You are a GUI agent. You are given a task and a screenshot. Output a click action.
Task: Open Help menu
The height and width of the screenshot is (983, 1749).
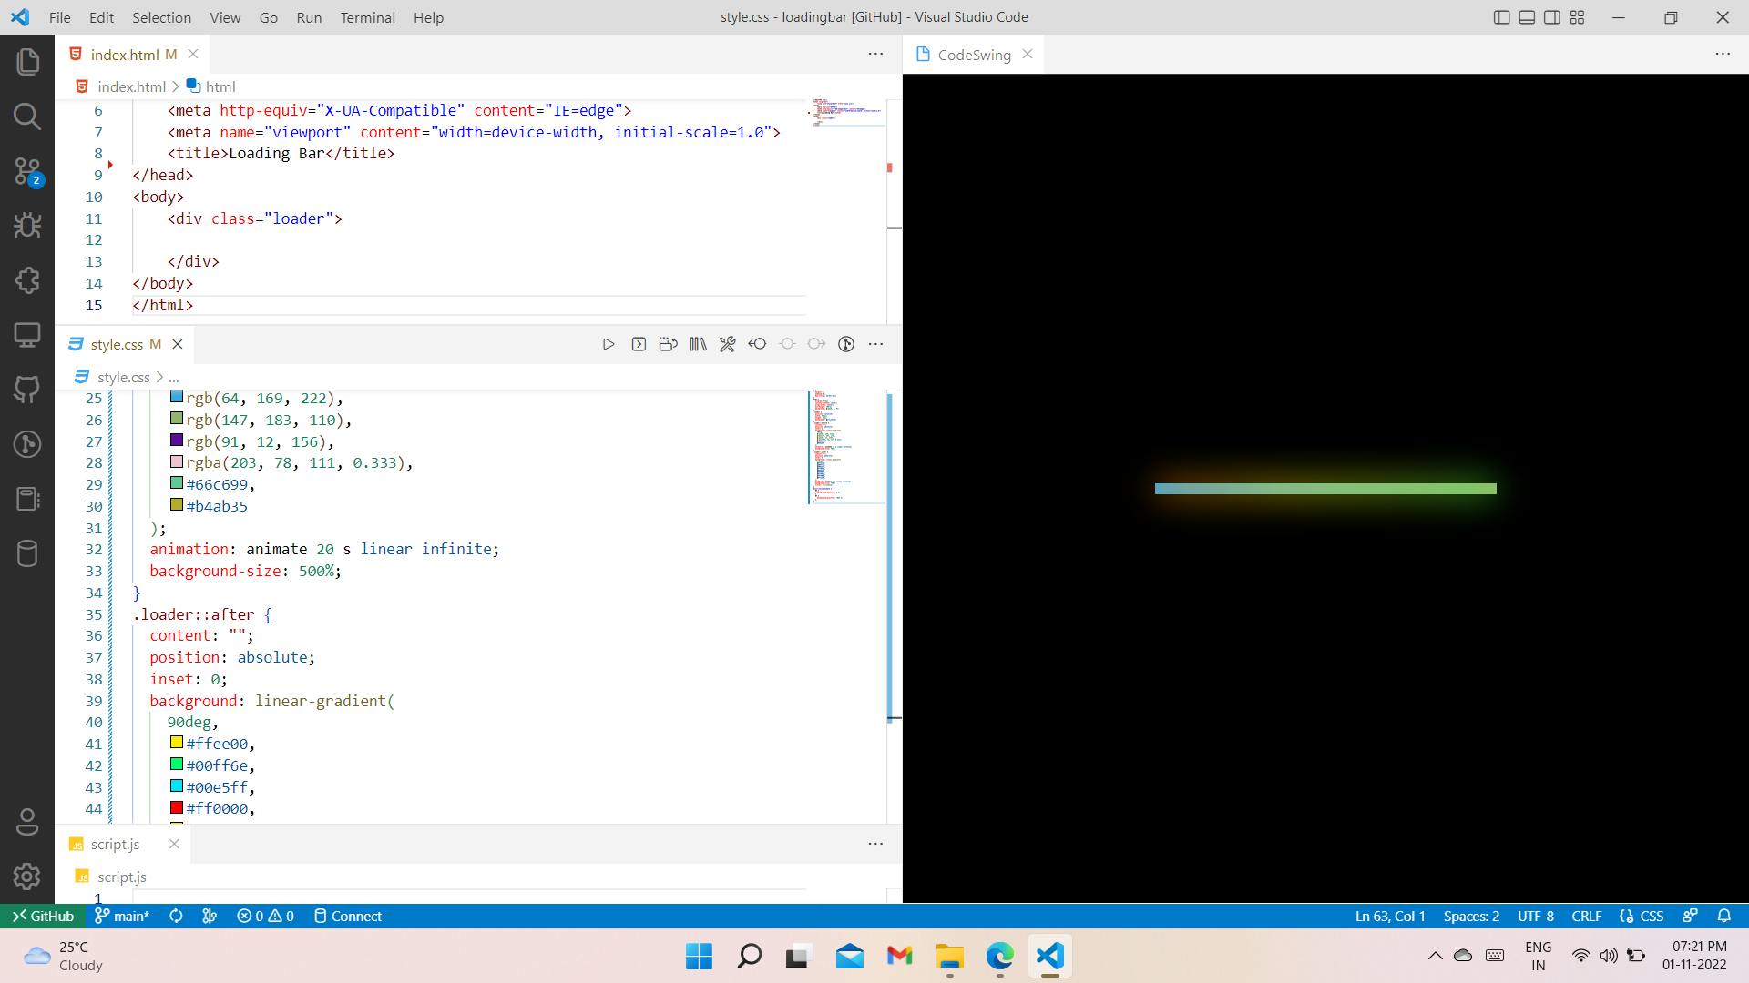[x=428, y=17]
